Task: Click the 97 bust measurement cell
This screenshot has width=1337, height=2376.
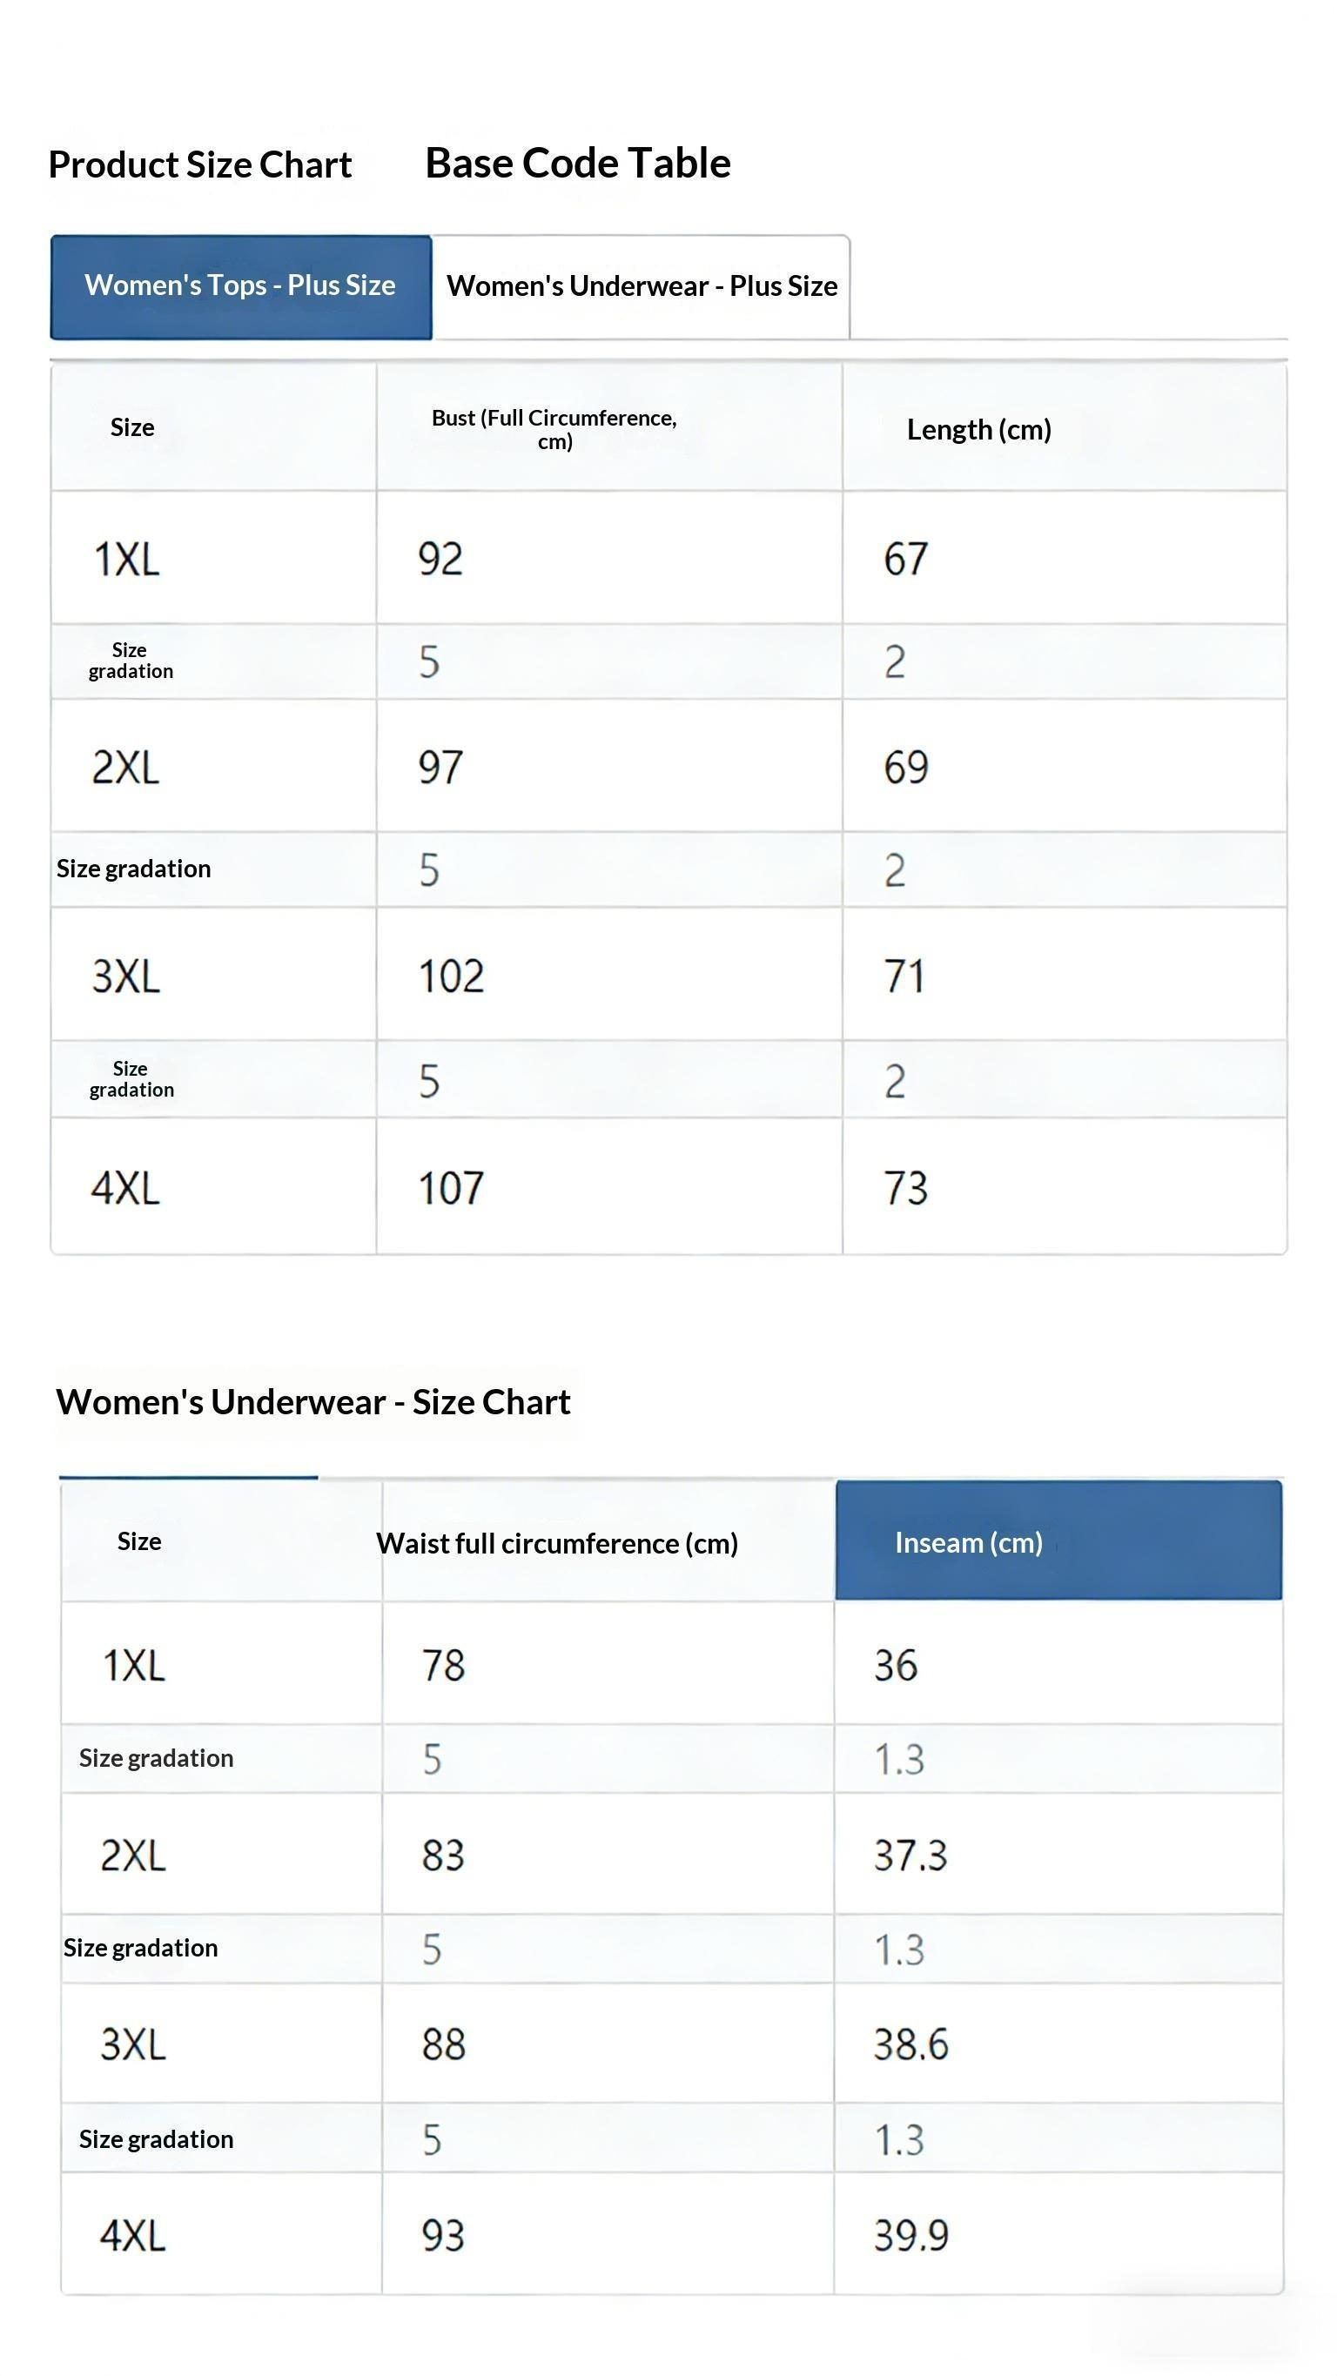Action: coord(440,768)
